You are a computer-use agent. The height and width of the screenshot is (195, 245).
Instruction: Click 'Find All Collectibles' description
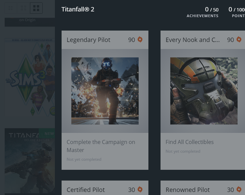189,142
